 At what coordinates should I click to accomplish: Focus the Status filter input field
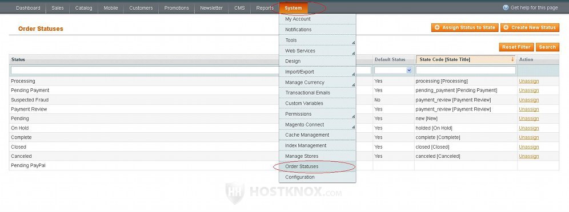(191, 70)
